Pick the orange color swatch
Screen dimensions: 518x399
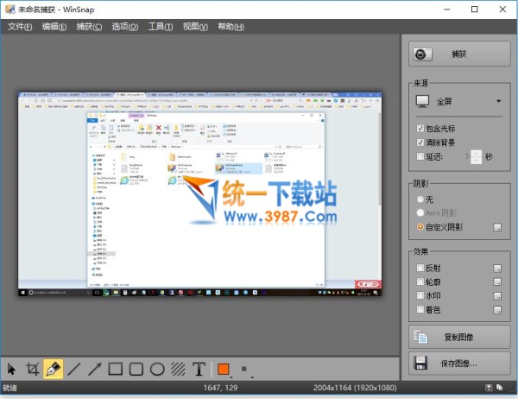coord(223,369)
